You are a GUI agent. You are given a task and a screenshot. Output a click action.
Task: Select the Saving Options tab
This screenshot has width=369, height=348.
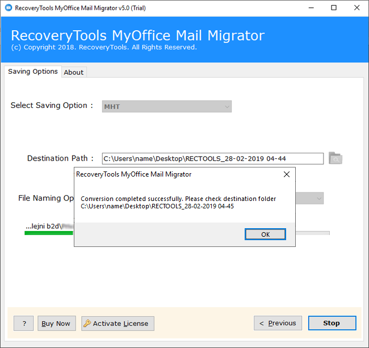tap(33, 72)
